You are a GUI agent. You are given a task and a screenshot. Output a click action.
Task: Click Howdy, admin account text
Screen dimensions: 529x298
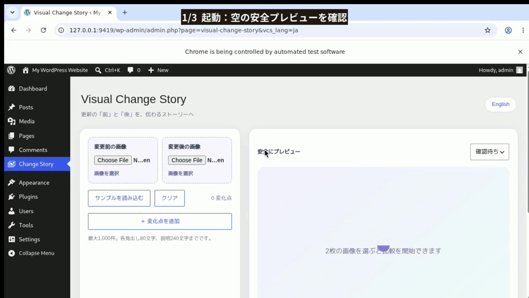coord(495,70)
